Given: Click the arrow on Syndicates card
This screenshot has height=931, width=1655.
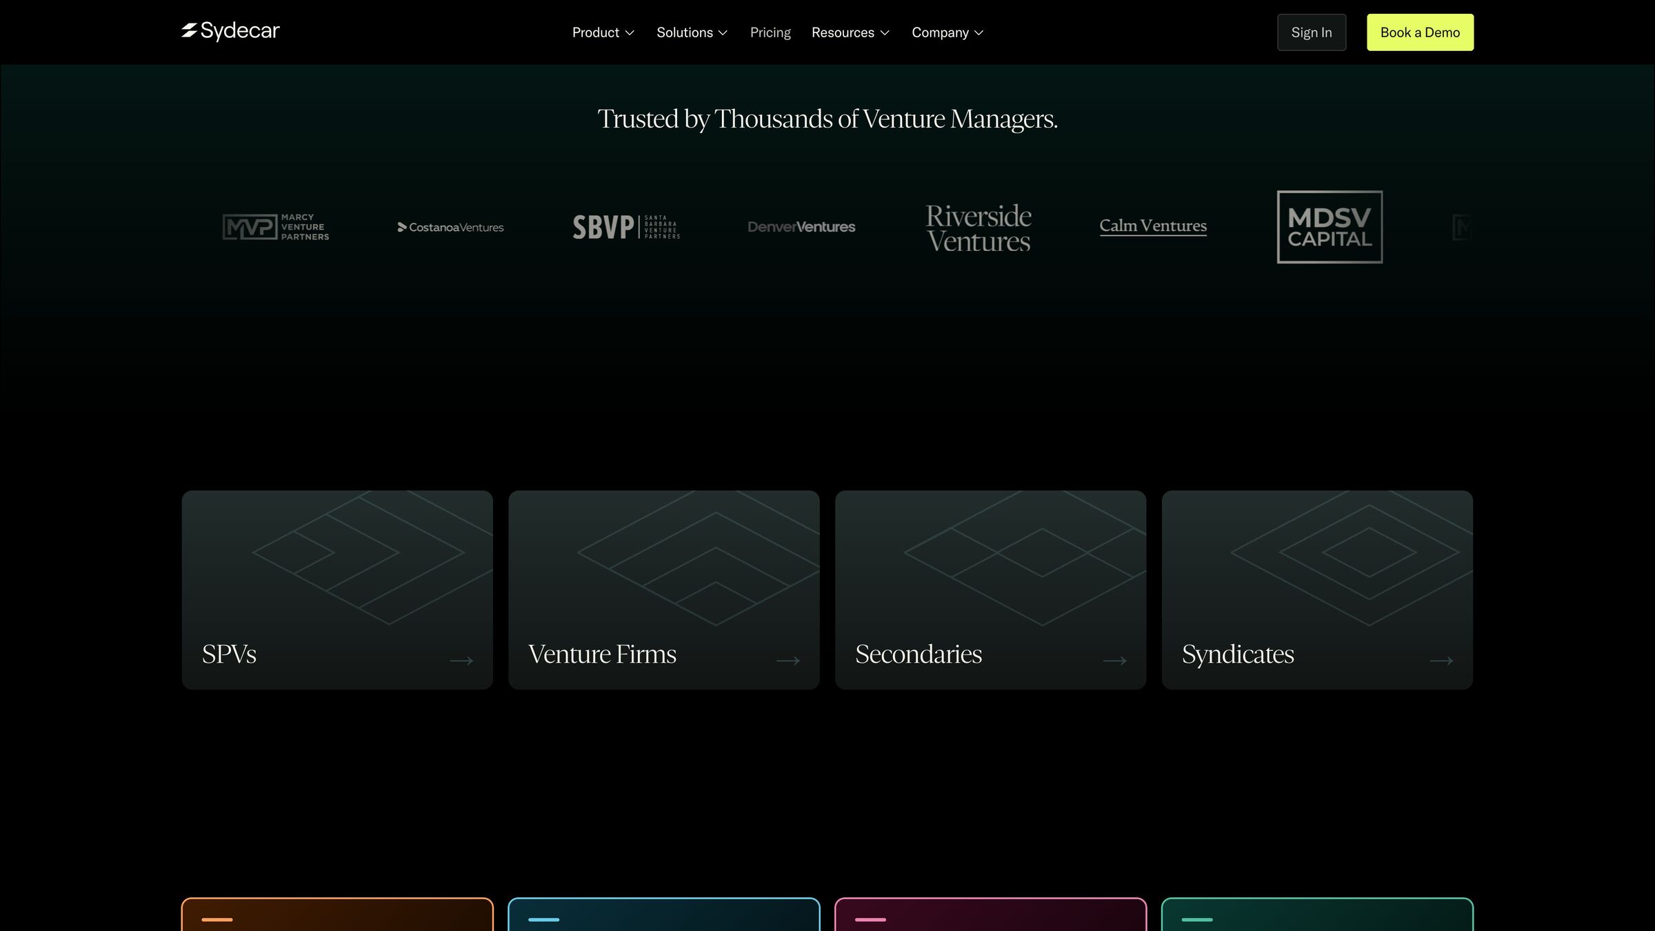Looking at the screenshot, I should pyautogui.click(x=1442, y=661).
